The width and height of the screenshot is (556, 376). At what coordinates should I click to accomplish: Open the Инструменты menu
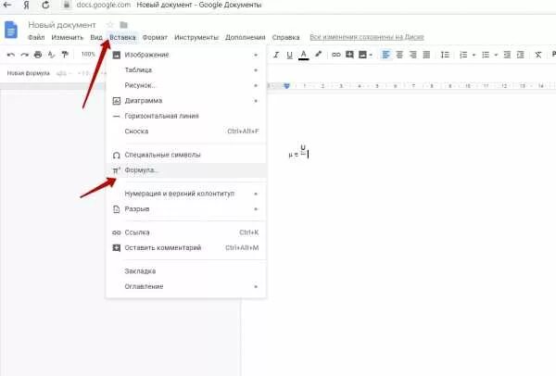pyautogui.click(x=196, y=37)
